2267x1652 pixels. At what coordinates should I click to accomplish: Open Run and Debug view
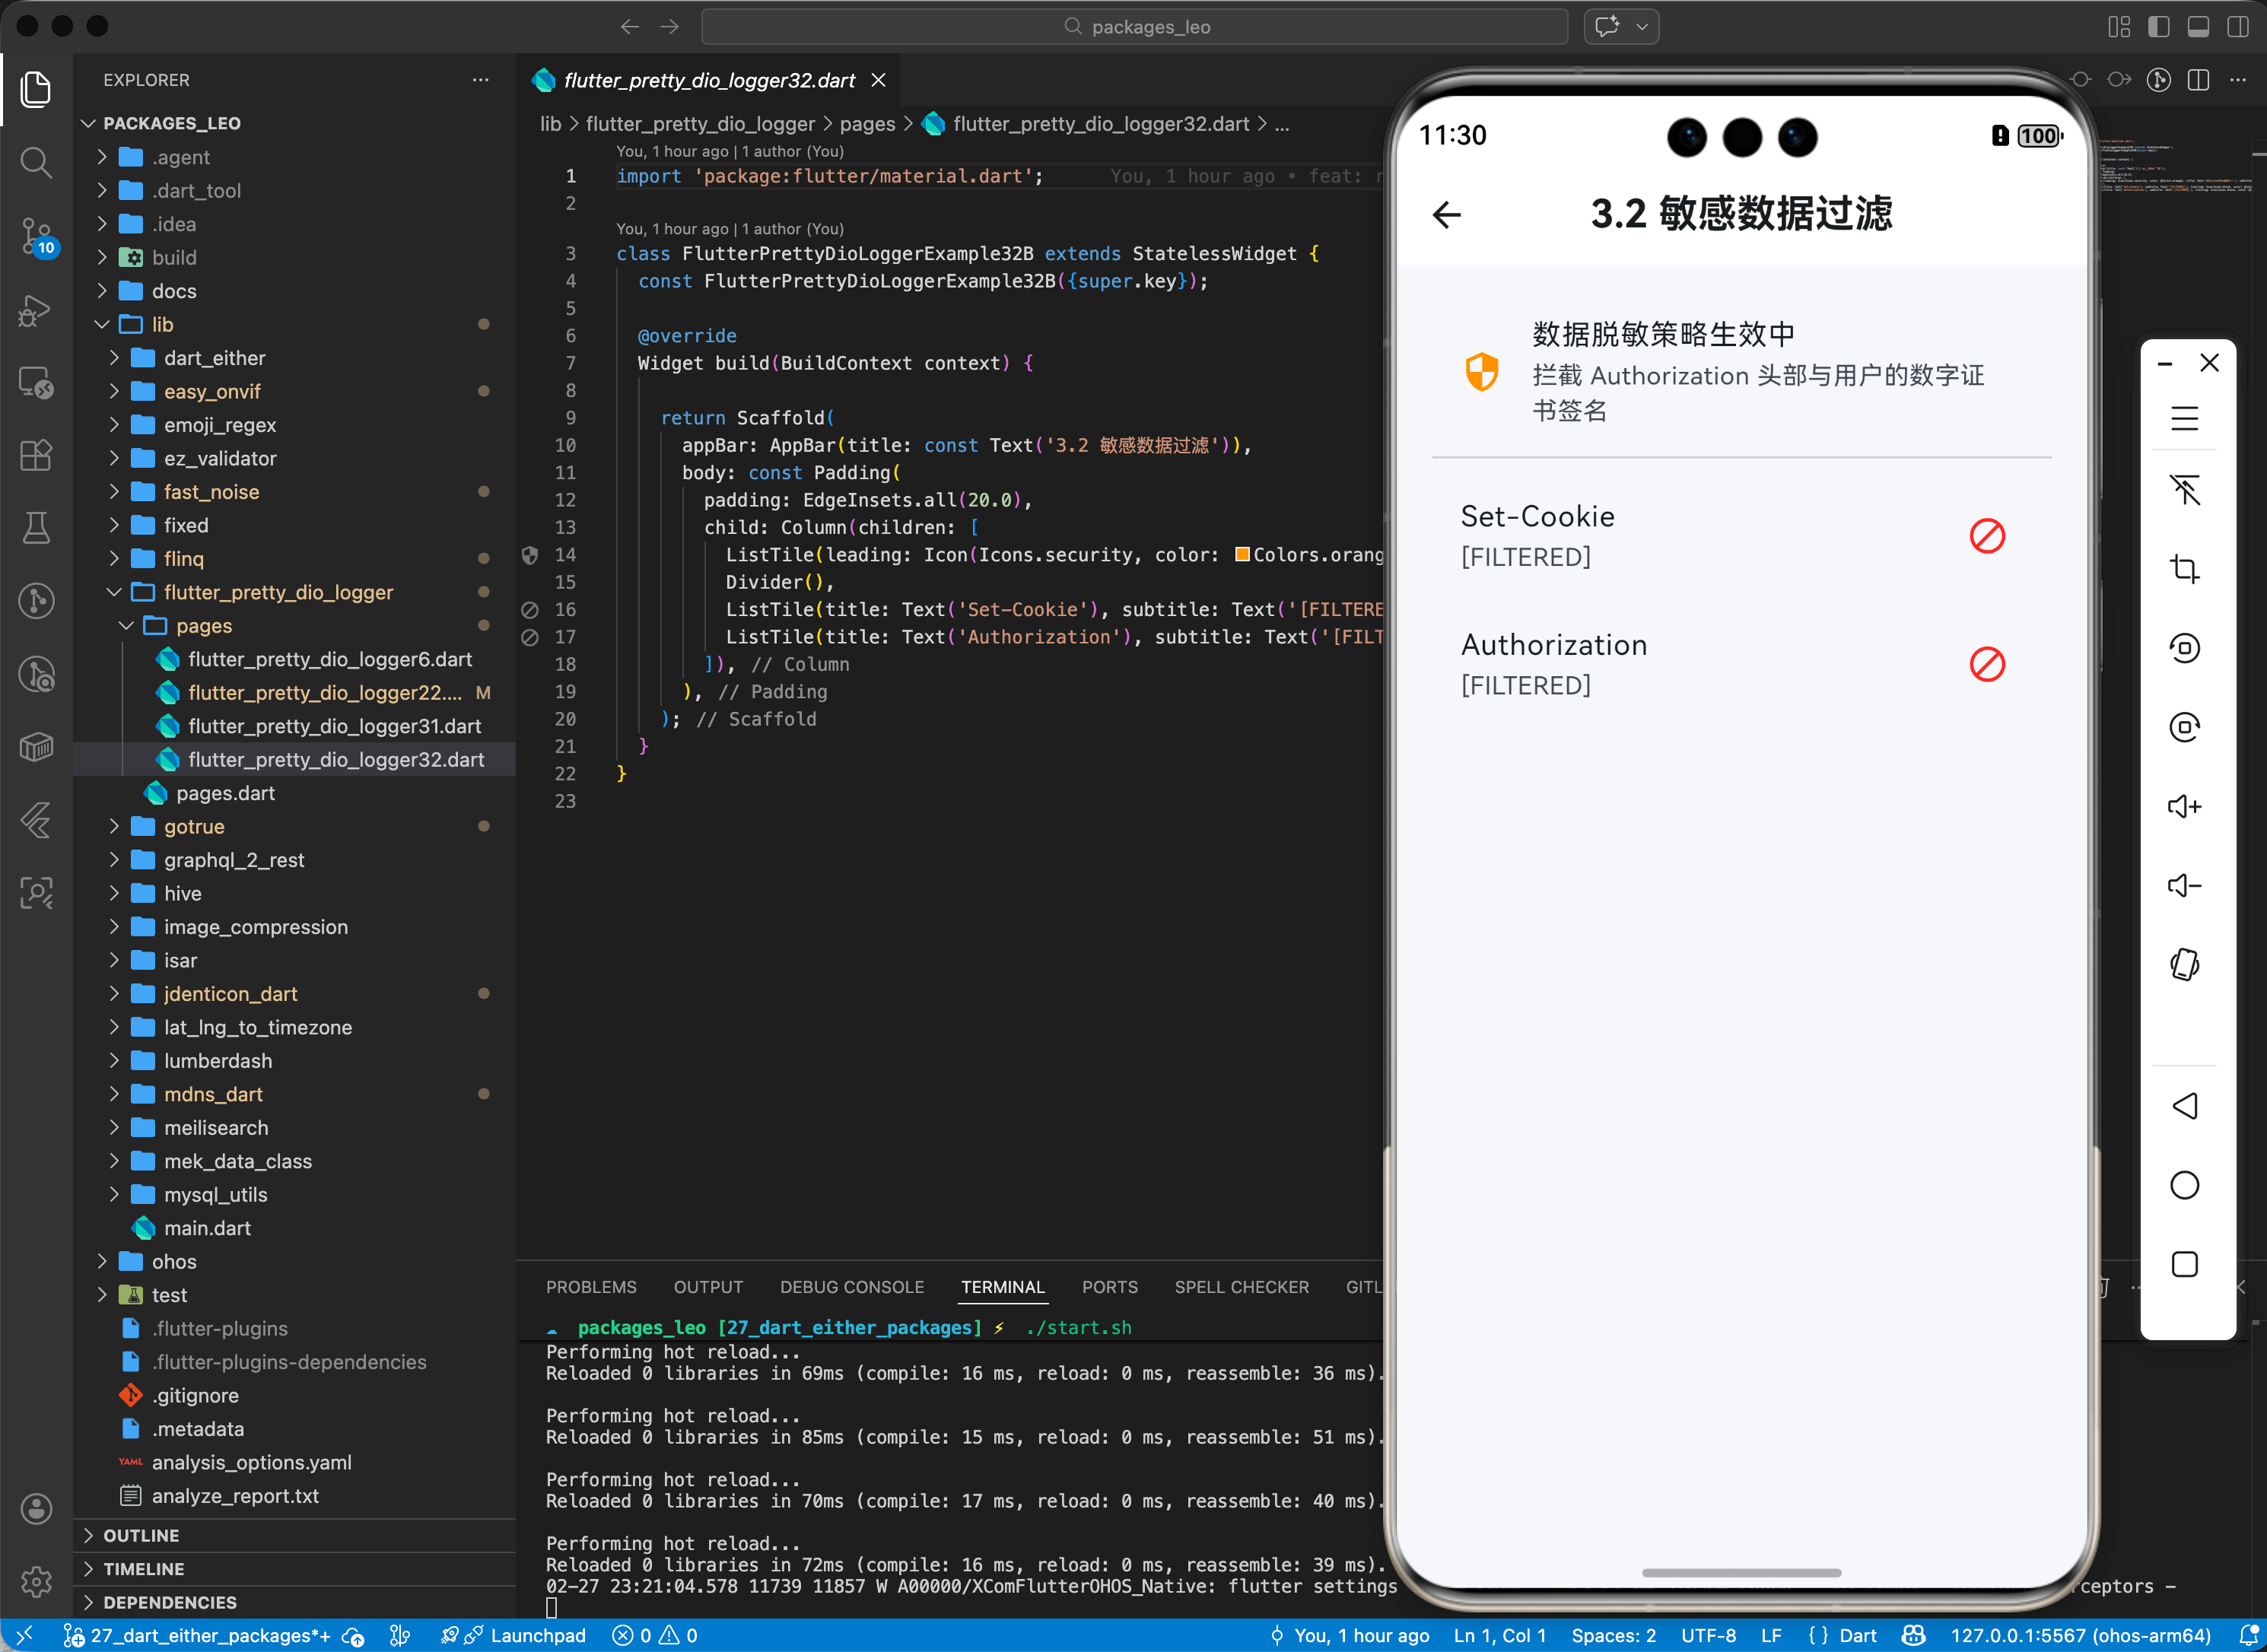click(36, 310)
